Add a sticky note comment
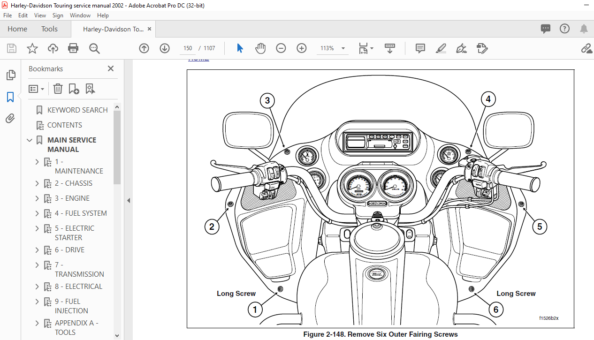 pyautogui.click(x=420, y=48)
